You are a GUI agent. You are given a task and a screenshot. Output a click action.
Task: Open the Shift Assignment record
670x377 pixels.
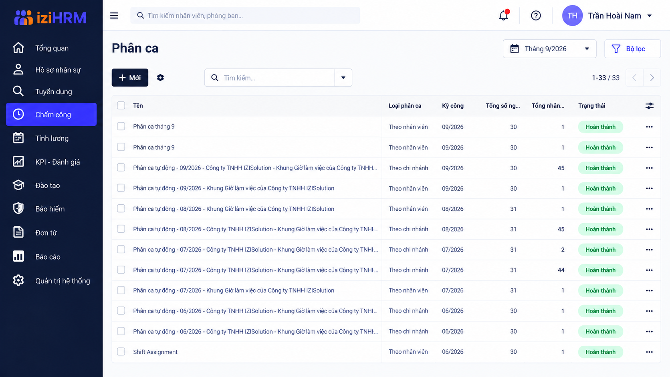coord(155,352)
